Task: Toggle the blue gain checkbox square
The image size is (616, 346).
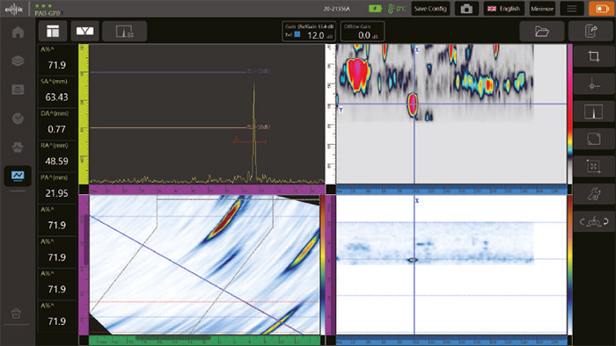Action: [297, 34]
